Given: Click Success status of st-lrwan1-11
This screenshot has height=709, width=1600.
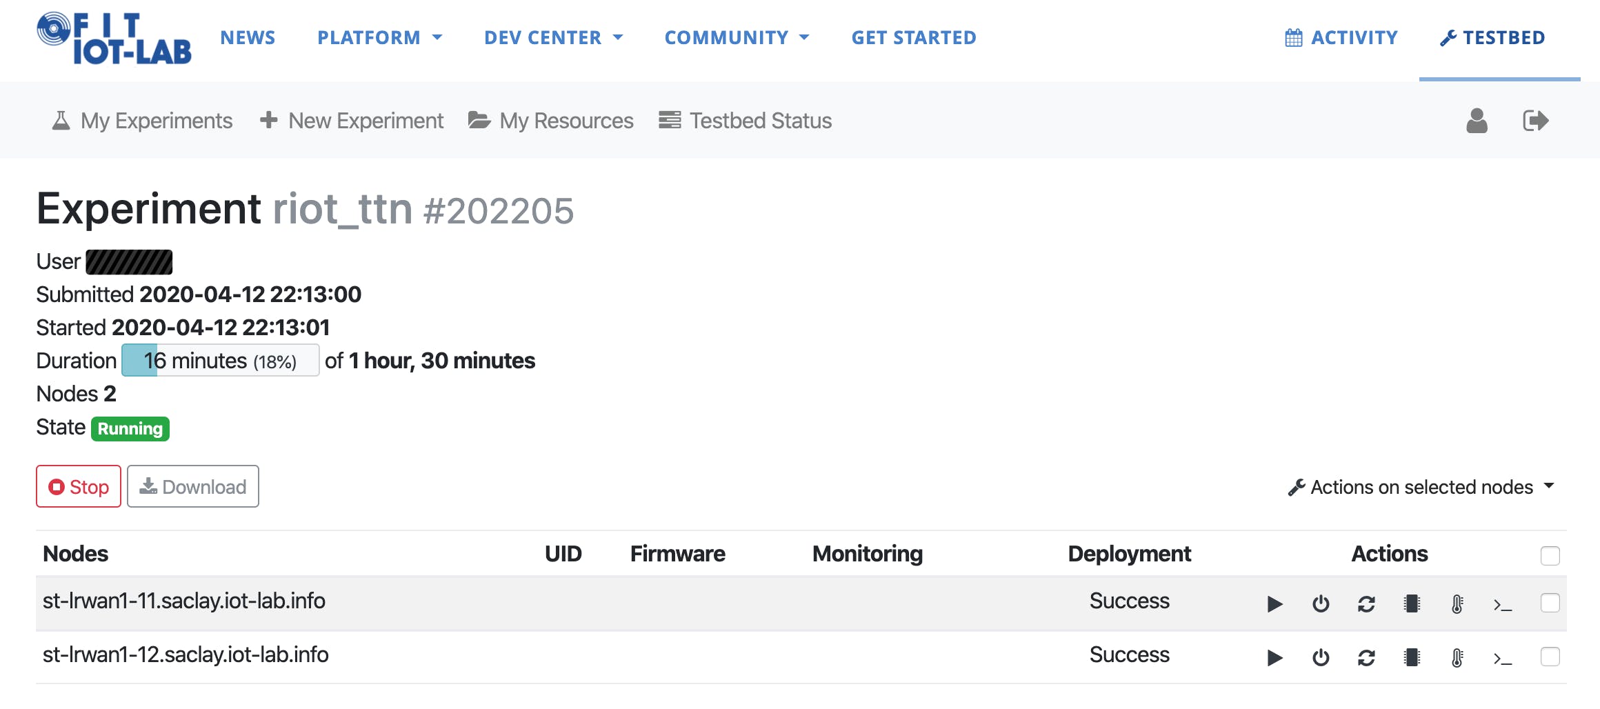Looking at the screenshot, I should click(x=1130, y=601).
